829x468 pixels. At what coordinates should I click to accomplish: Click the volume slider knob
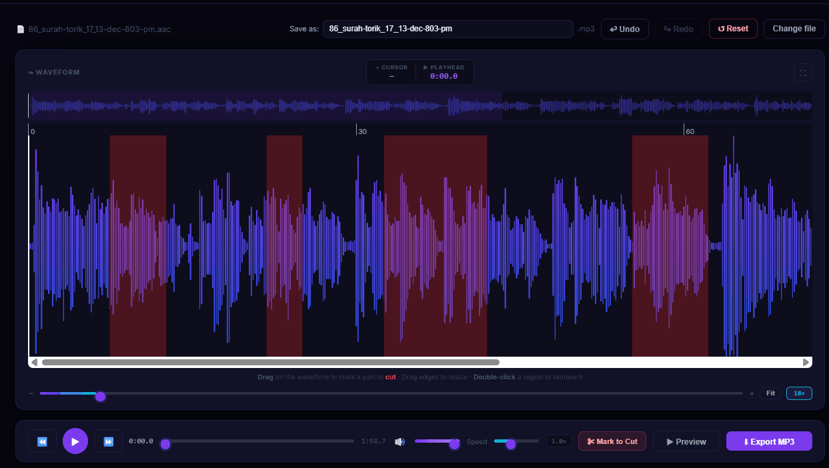[454, 444]
